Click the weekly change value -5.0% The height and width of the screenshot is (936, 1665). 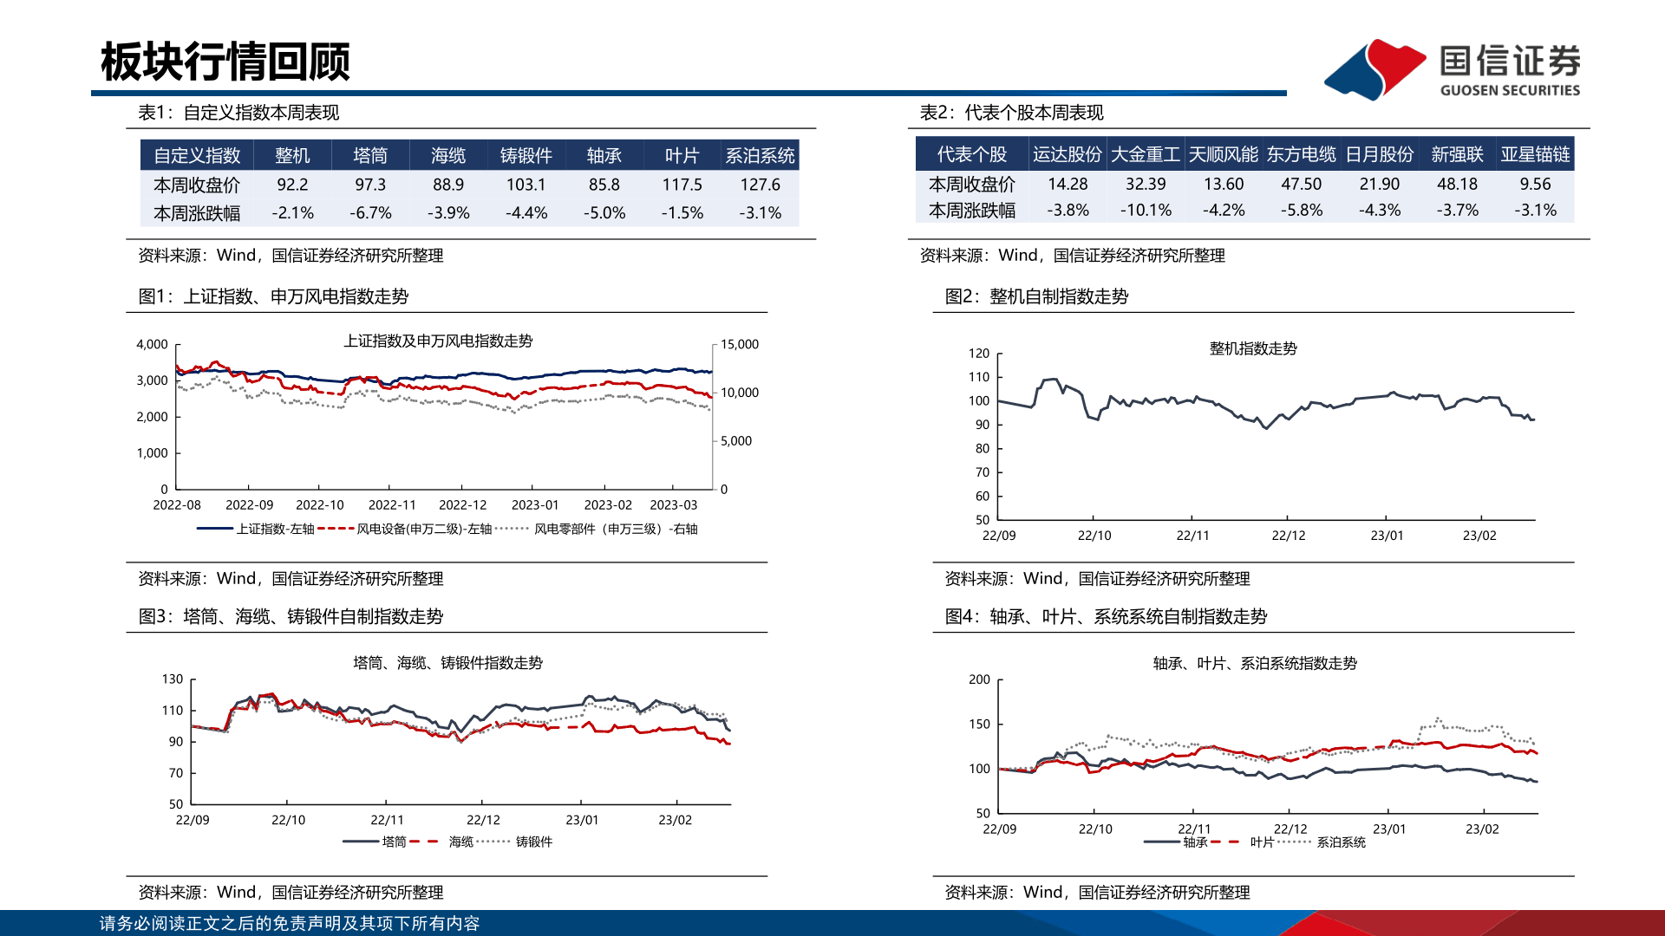(604, 213)
